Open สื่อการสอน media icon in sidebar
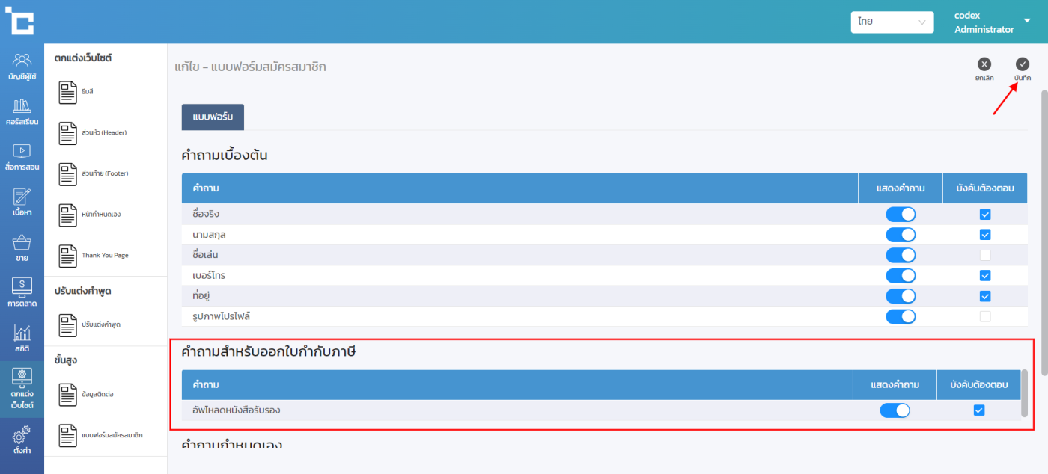 pos(22,157)
